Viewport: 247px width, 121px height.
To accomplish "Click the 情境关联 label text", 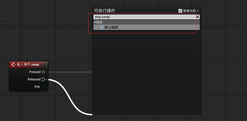I will click(189, 11).
